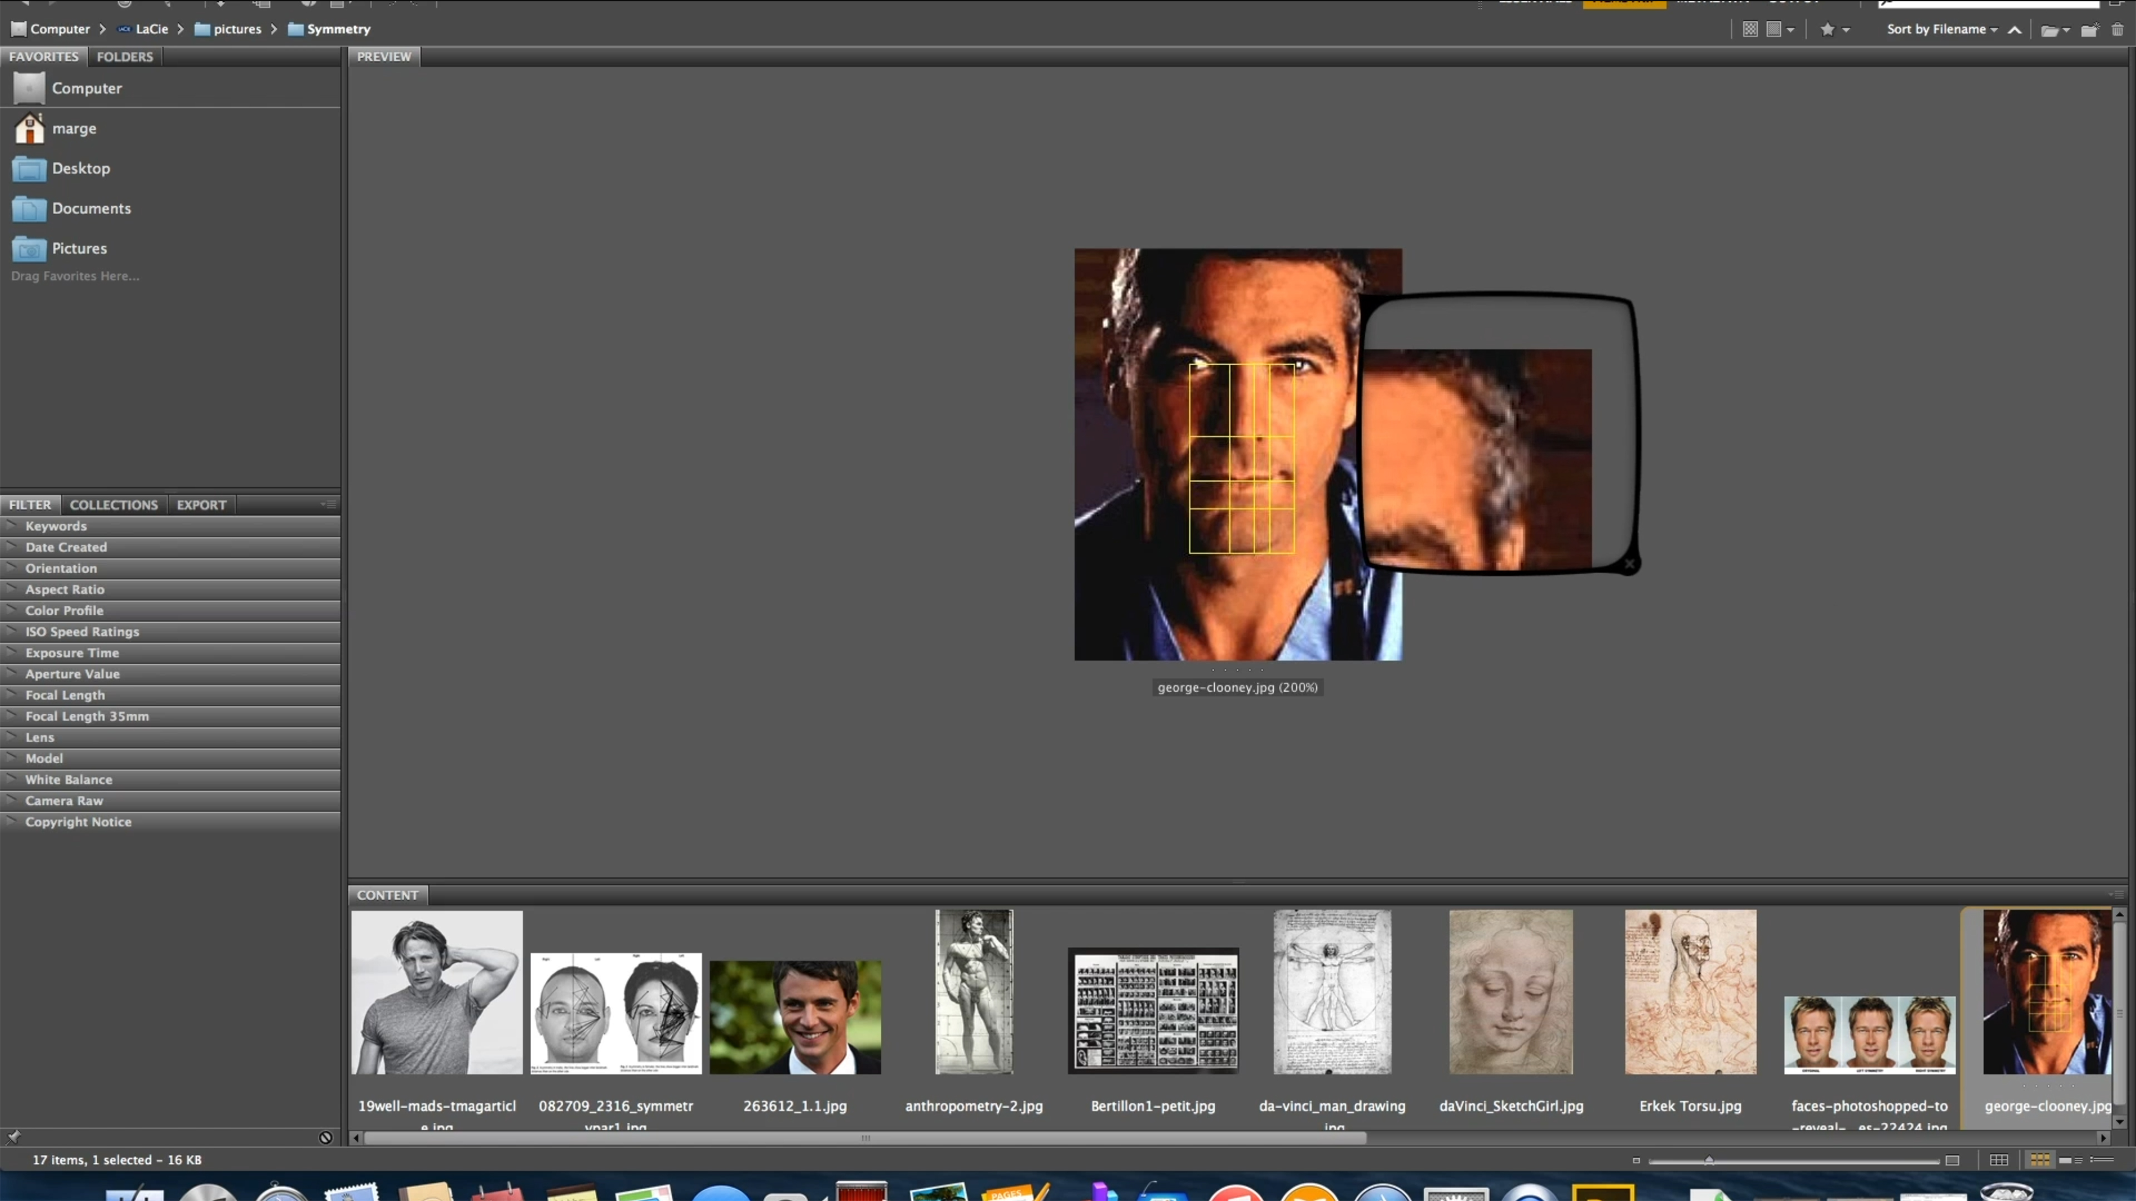The width and height of the screenshot is (2136, 1201).
Task: Open the COLLECTIONS tab
Action: [x=113, y=505]
